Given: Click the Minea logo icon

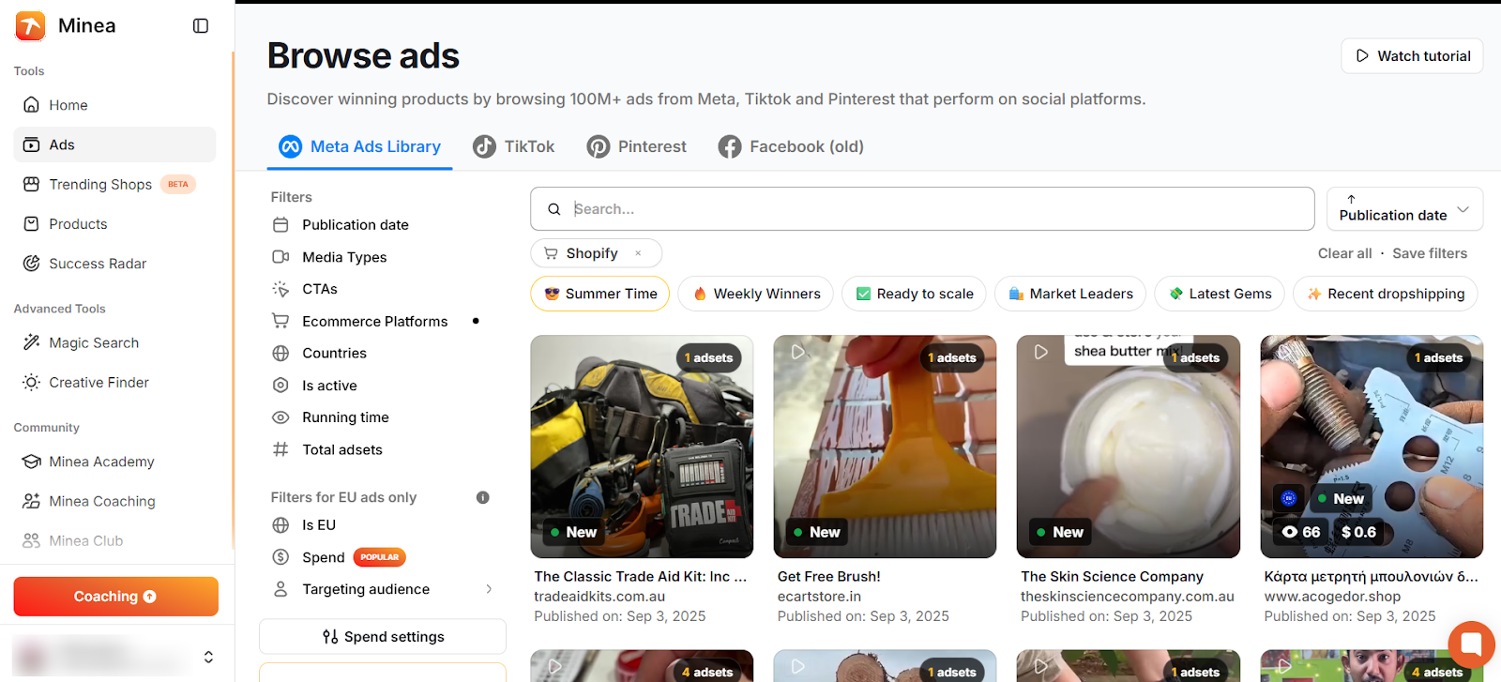Looking at the screenshot, I should click(x=30, y=26).
